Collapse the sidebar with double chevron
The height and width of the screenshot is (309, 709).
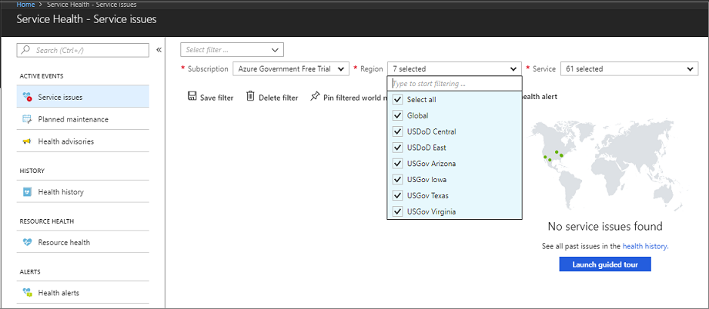click(159, 50)
